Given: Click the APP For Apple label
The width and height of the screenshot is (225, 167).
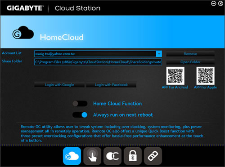Looking at the screenshot, I should coord(205,87).
